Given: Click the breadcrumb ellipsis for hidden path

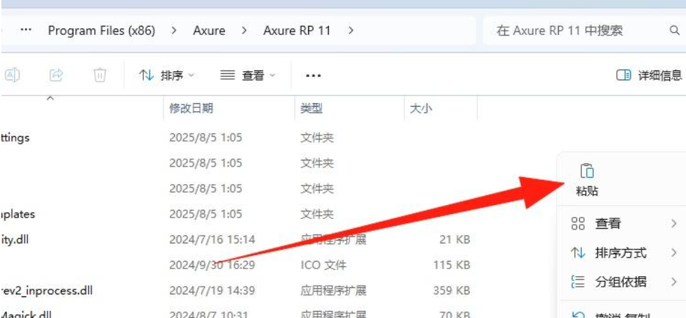Looking at the screenshot, I should pos(26,31).
